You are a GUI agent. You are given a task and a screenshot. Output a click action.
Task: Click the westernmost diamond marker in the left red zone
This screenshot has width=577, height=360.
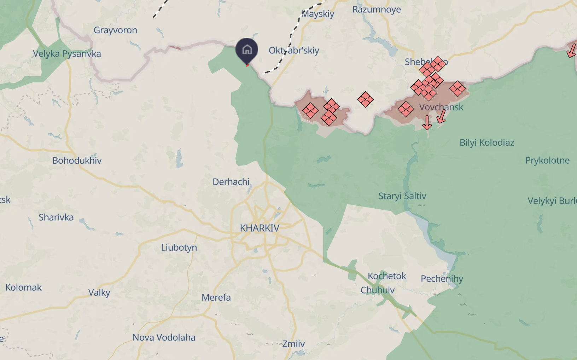click(x=310, y=111)
